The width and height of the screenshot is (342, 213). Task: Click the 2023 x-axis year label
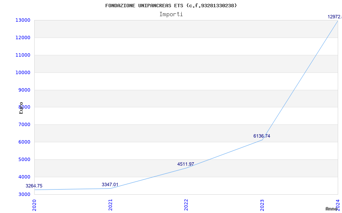click(262, 205)
